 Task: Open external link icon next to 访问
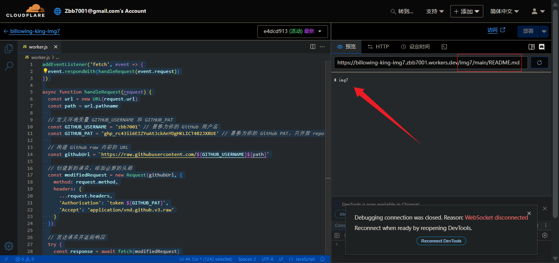503,30
